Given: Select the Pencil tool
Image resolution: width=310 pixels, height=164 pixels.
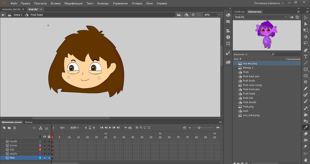Looking at the screenshot, I should click(306, 89).
